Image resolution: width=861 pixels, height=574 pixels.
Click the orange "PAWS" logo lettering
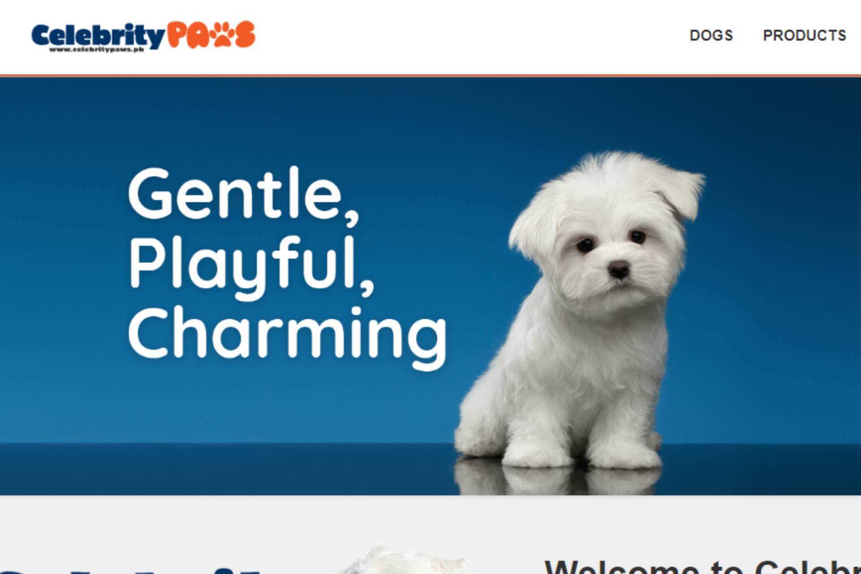211,35
